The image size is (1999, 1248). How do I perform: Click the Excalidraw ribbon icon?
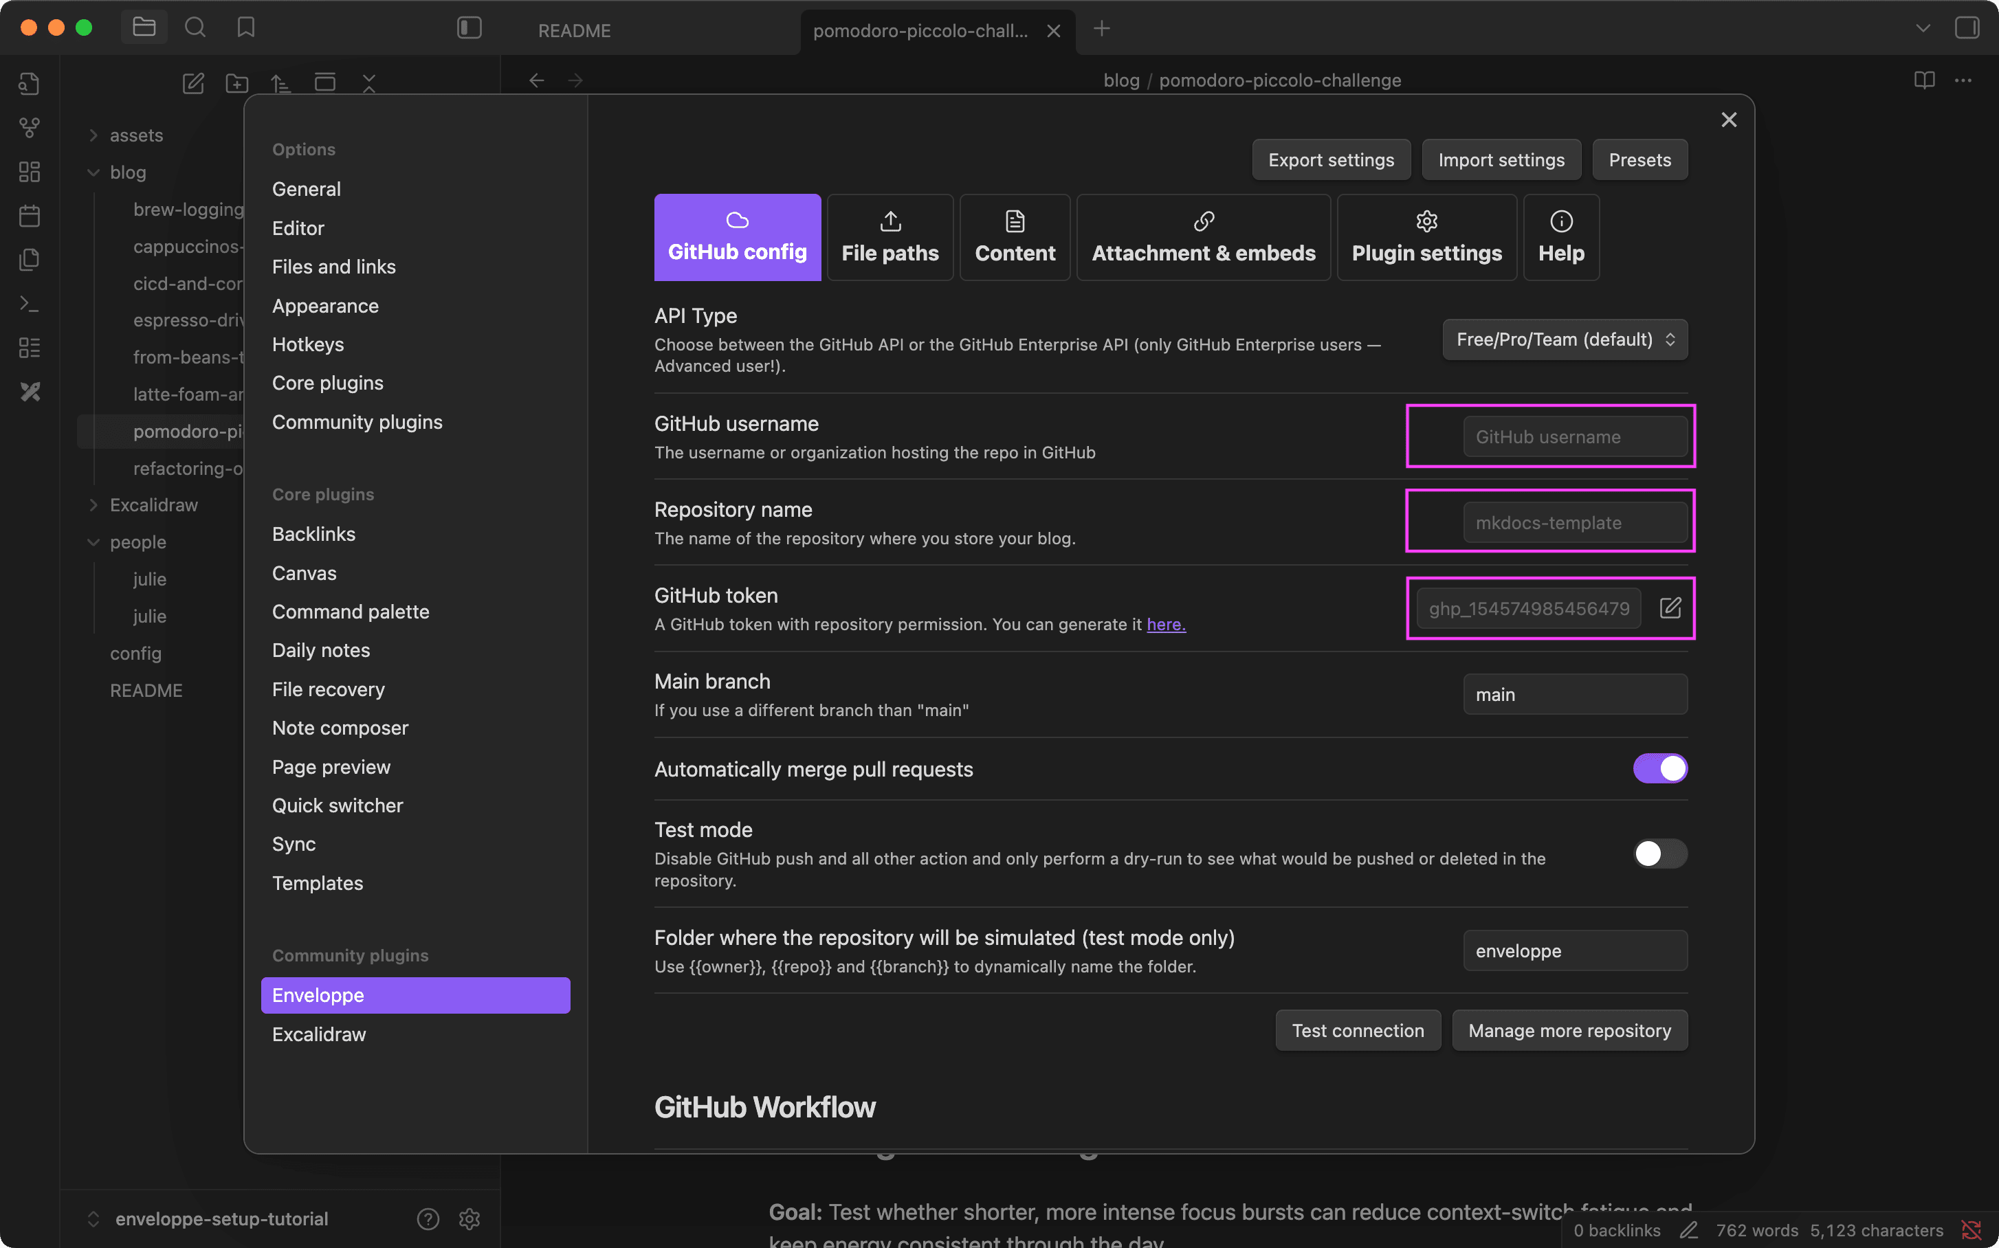click(30, 391)
